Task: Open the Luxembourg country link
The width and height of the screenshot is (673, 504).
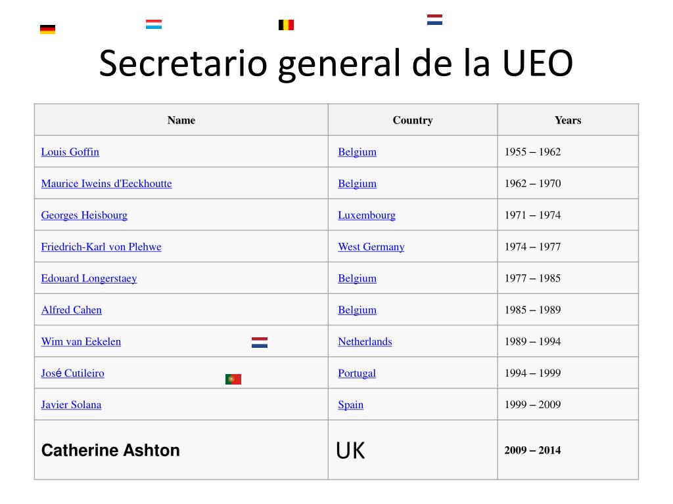Action: click(x=367, y=215)
